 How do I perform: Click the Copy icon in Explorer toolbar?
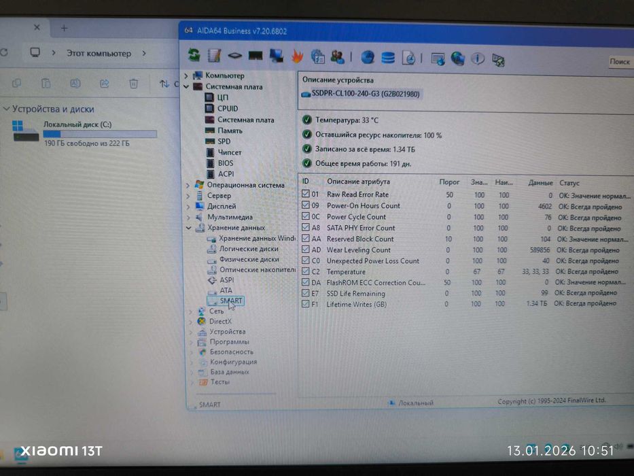coord(16,84)
